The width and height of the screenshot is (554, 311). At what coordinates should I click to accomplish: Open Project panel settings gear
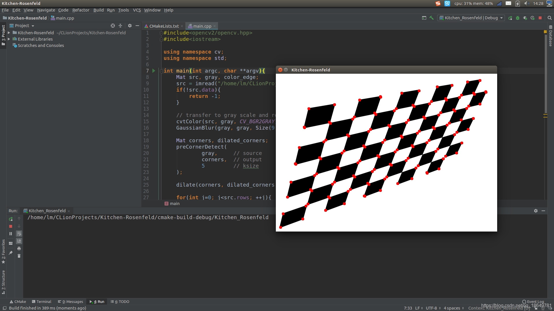(130, 26)
